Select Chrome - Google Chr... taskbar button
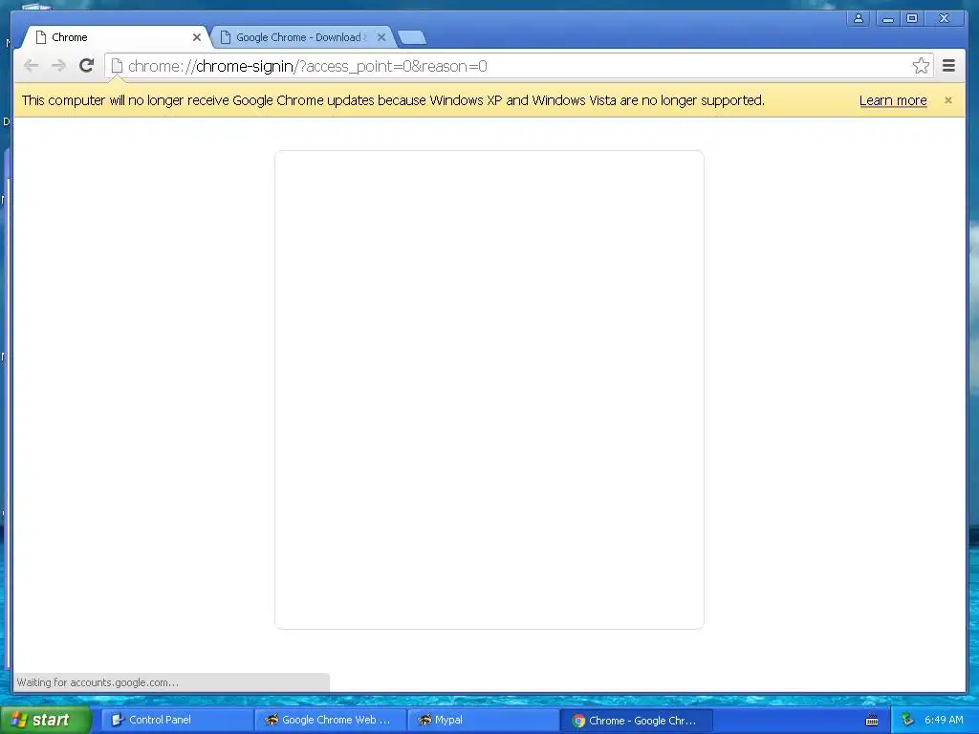 click(637, 721)
